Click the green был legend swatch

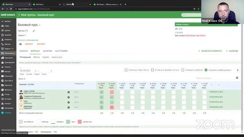pyautogui.click(x=68, y=122)
